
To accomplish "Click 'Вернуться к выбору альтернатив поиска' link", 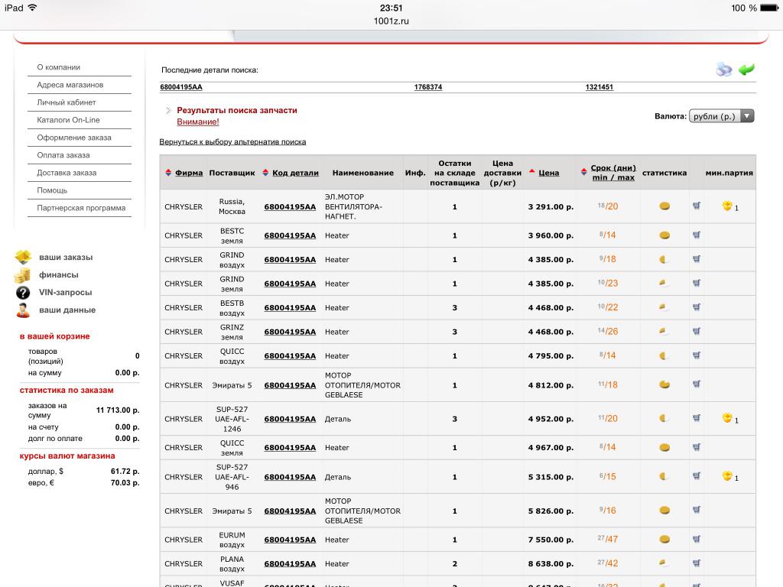I will coord(232,141).
